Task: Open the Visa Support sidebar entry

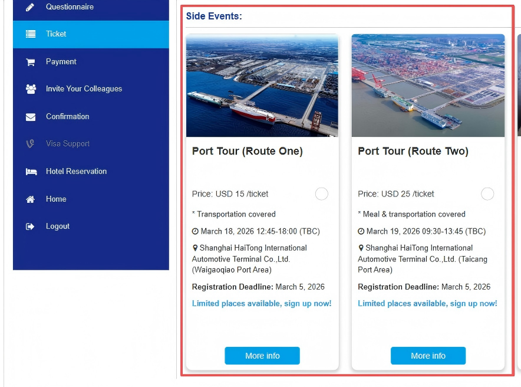Action: [68, 144]
